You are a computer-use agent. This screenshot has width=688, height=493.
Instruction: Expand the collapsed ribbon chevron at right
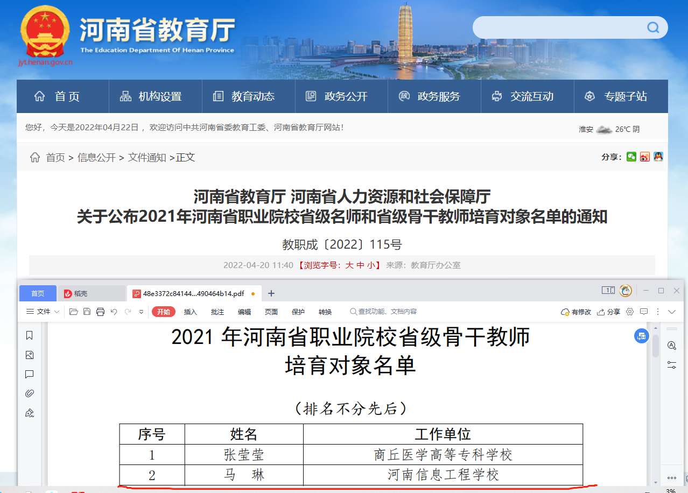pyautogui.click(x=672, y=312)
